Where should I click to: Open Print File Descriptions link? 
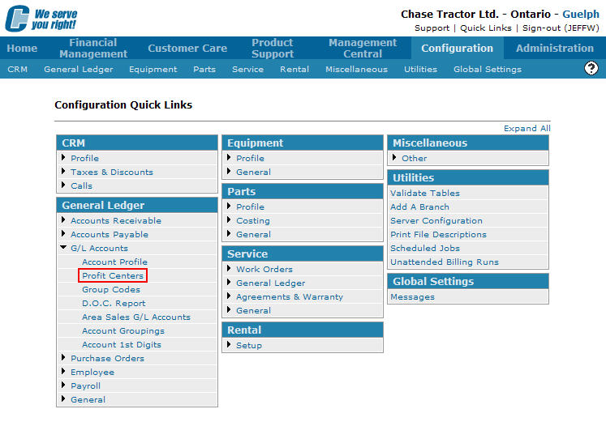tap(438, 234)
